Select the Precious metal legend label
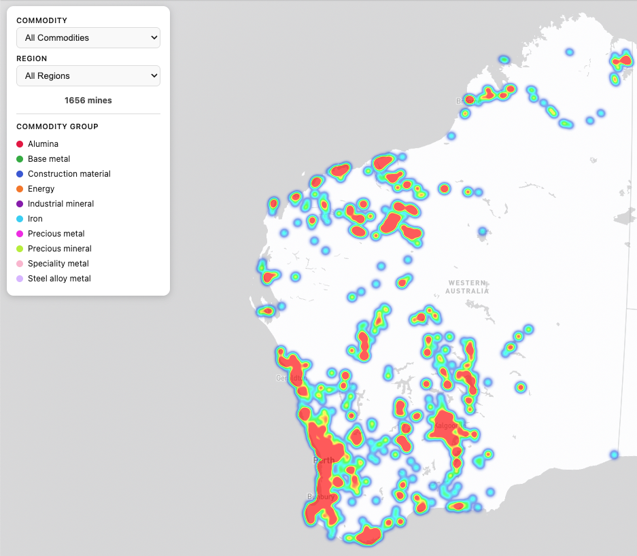The height and width of the screenshot is (556, 637). [x=56, y=234]
